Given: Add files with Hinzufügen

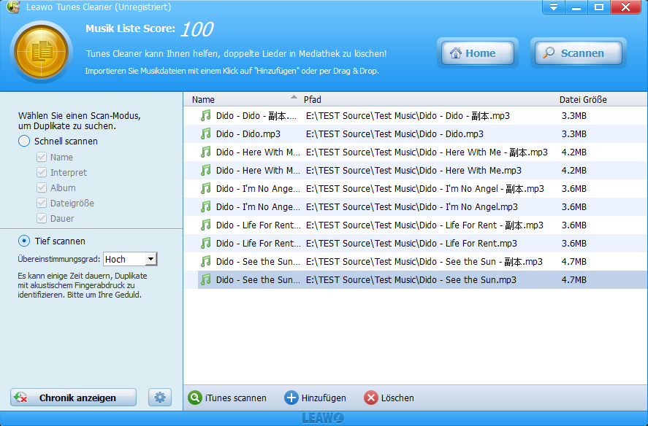Looking at the screenshot, I should point(316,398).
